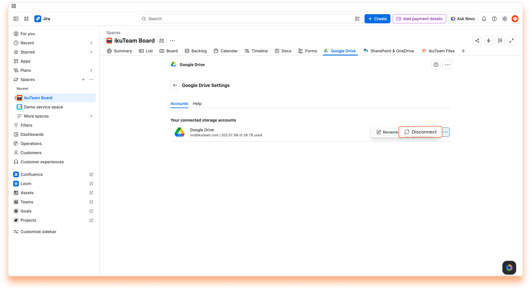Viewport: 531px width, 290px height.
Task: Open the Google Drive panel help icon
Action: point(436,65)
